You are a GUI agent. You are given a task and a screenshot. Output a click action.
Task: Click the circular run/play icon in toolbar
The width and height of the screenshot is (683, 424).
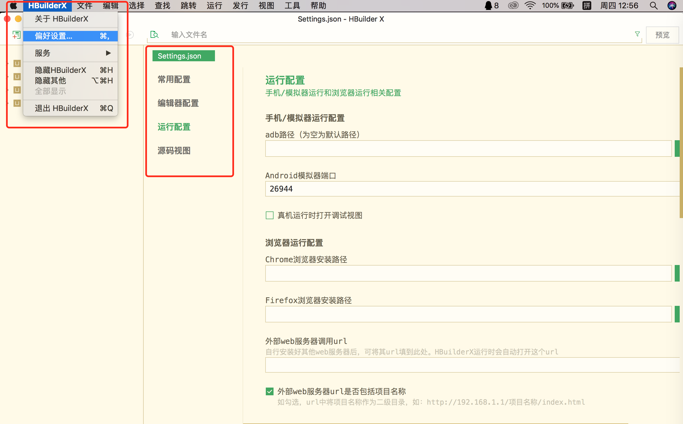click(x=130, y=35)
